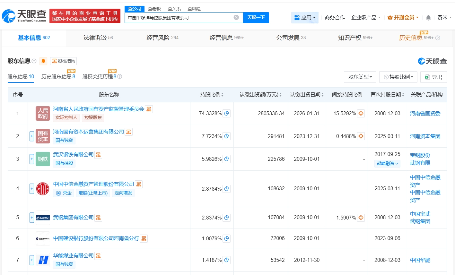Switch to the 法律诉讼 tab

98,38
